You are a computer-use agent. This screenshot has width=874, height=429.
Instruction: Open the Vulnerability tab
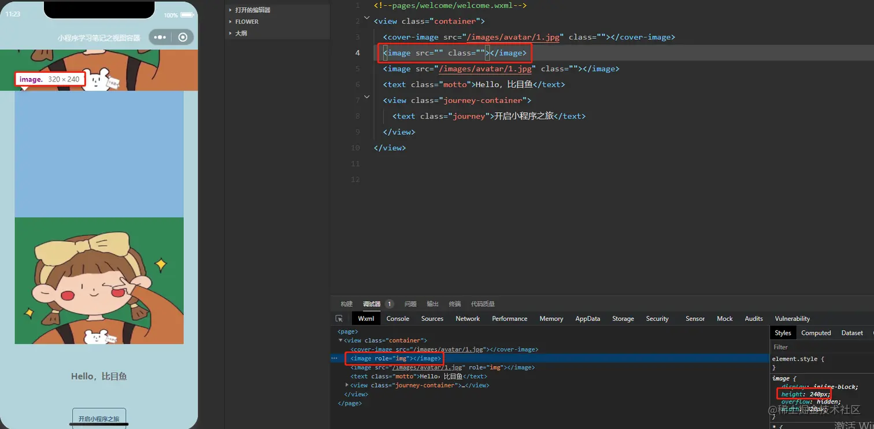pos(792,319)
